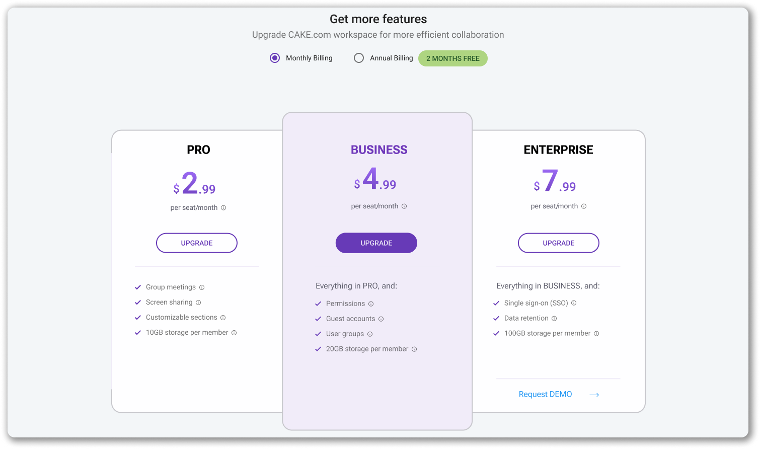Screen dimensions: 760x449
Task: Click the info icon beside ENTERPRISE per seat/month
Action: pyautogui.click(x=583, y=206)
